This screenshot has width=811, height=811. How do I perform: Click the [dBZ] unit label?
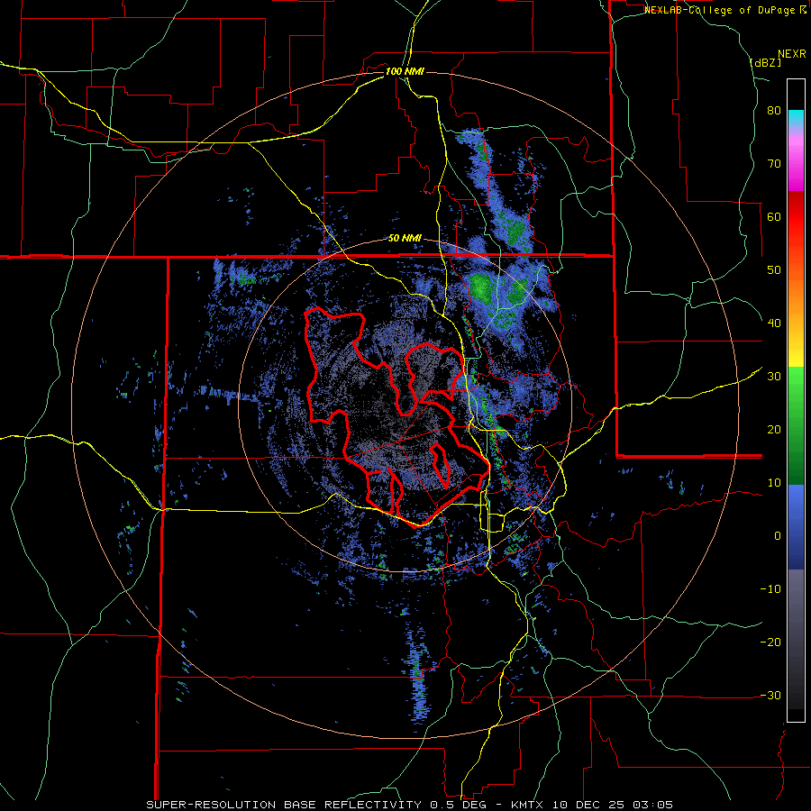765,63
